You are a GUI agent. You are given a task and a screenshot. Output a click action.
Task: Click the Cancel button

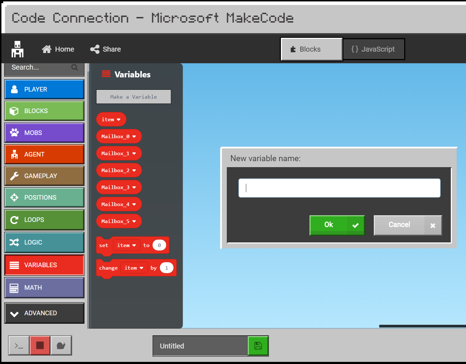(408, 225)
